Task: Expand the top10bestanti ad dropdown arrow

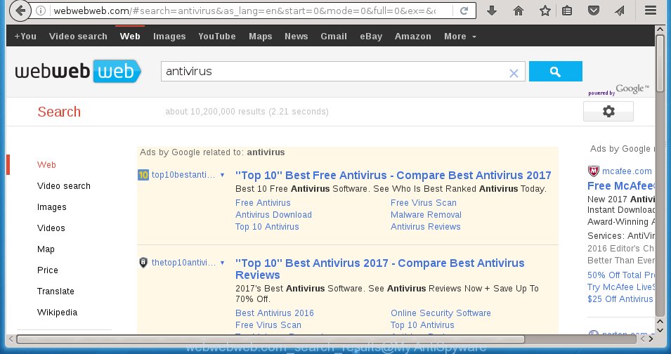Action: coord(222,175)
